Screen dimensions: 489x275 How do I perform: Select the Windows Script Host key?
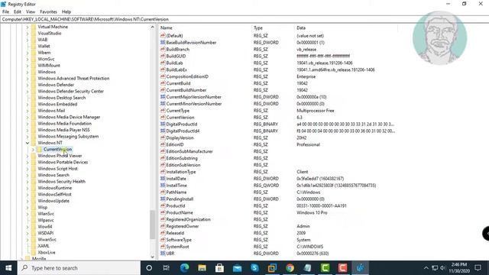pyautogui.click(x=58, y=169)
